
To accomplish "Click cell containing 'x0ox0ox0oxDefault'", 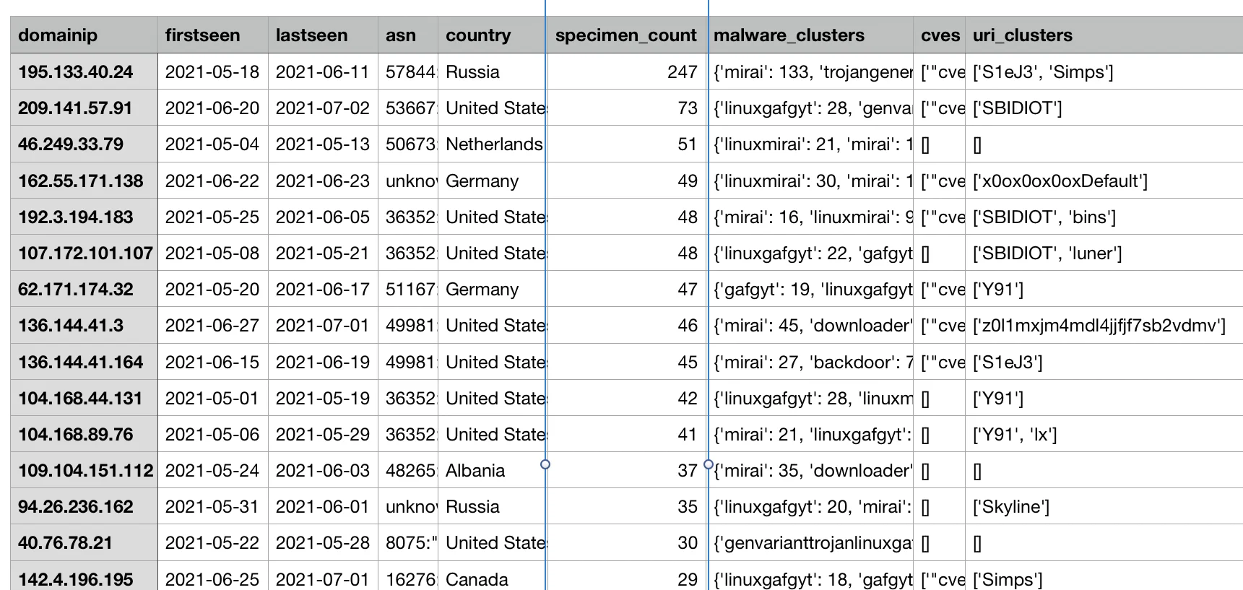I will 1104,181.
